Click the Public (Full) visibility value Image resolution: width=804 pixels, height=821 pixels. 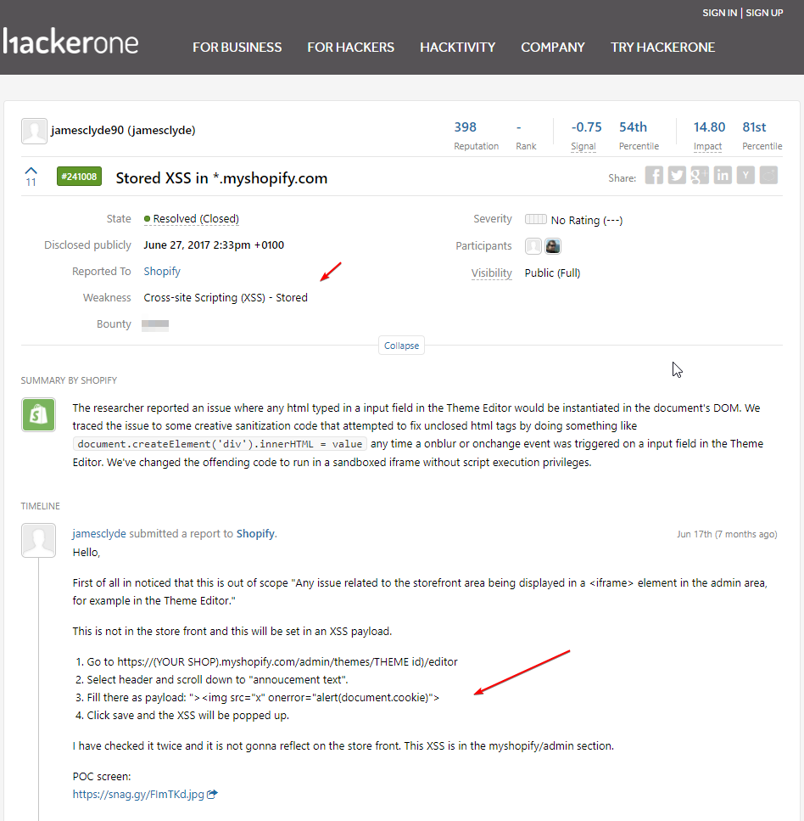pyautogui.click(x=552, y=273)
